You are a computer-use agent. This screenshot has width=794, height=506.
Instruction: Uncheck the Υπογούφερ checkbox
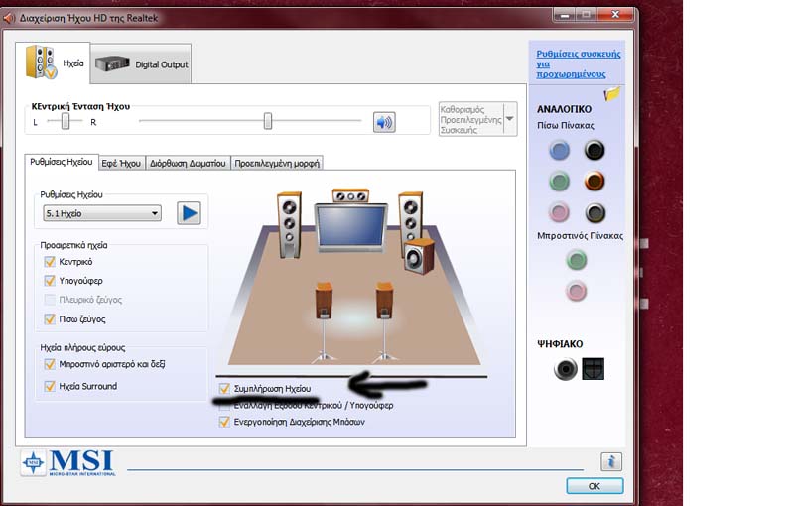click(50, 281)
